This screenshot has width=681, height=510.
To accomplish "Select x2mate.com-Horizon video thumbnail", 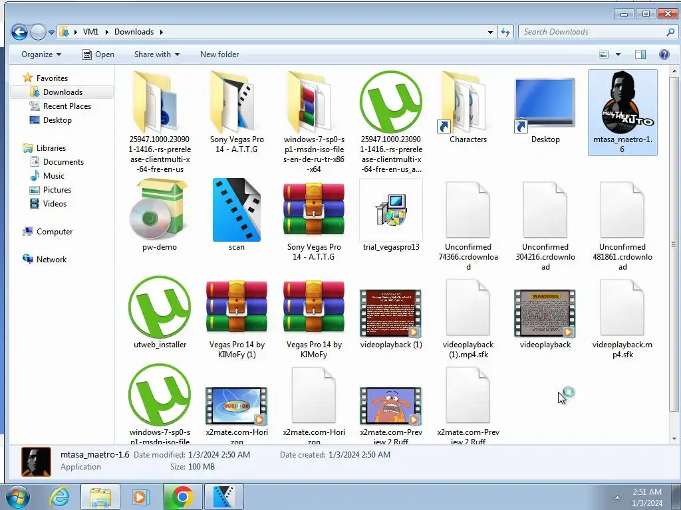I will pyautogui.click(x=237, y=406).
